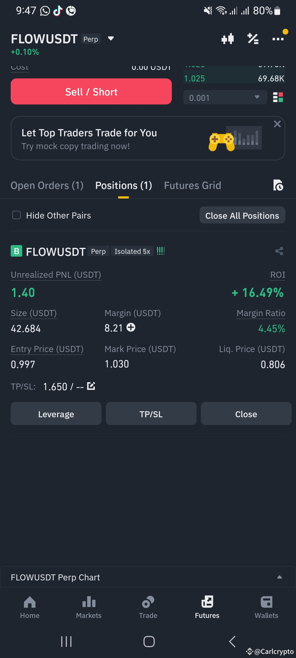
Task: Add margin using the plus icon
Action: coord(131,328)
